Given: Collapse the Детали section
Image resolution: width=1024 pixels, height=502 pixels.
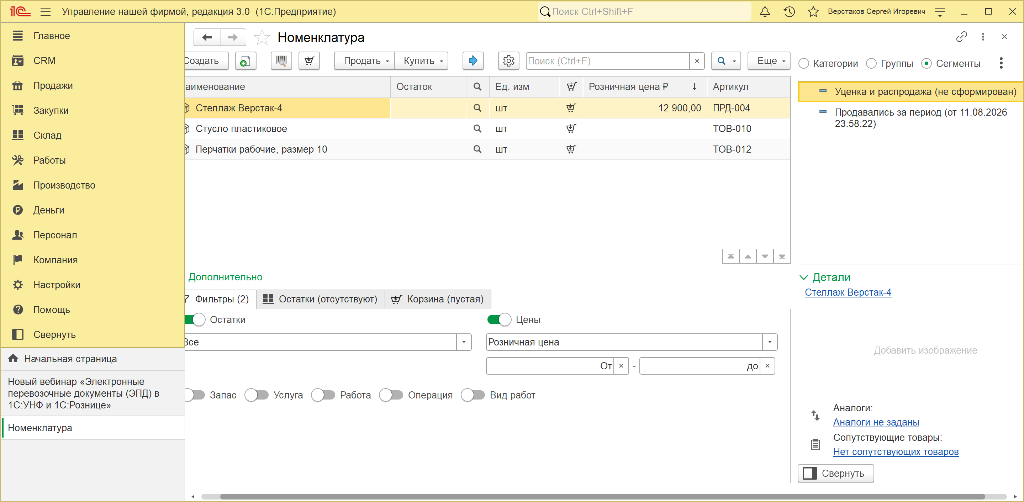Looking at the screenshot, I should [x=803, y=278].
